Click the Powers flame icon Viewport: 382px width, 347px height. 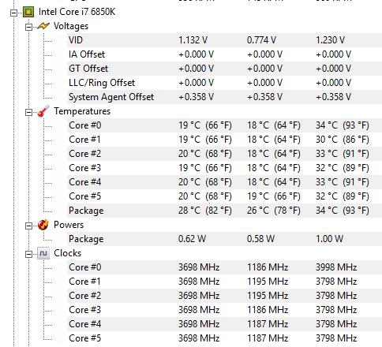[x=43, y=225]
